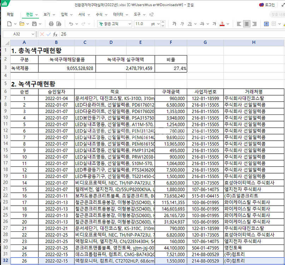The width and height of the screenshot is (285, 265).
Task: Toggle bold formatting
Action: click(174, 24)
